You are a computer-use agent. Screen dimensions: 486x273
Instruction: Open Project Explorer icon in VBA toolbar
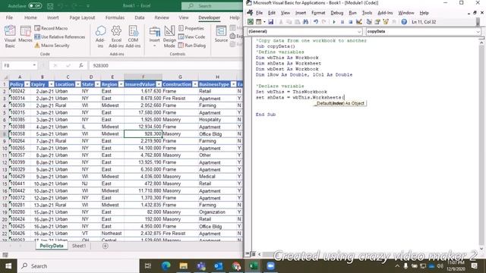pos(369,22)
